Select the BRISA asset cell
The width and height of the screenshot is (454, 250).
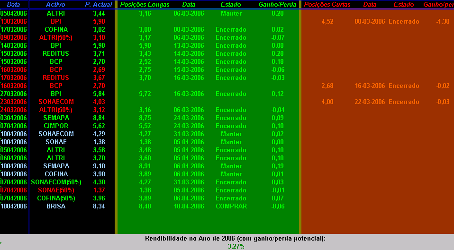click(x=56, y=206)
